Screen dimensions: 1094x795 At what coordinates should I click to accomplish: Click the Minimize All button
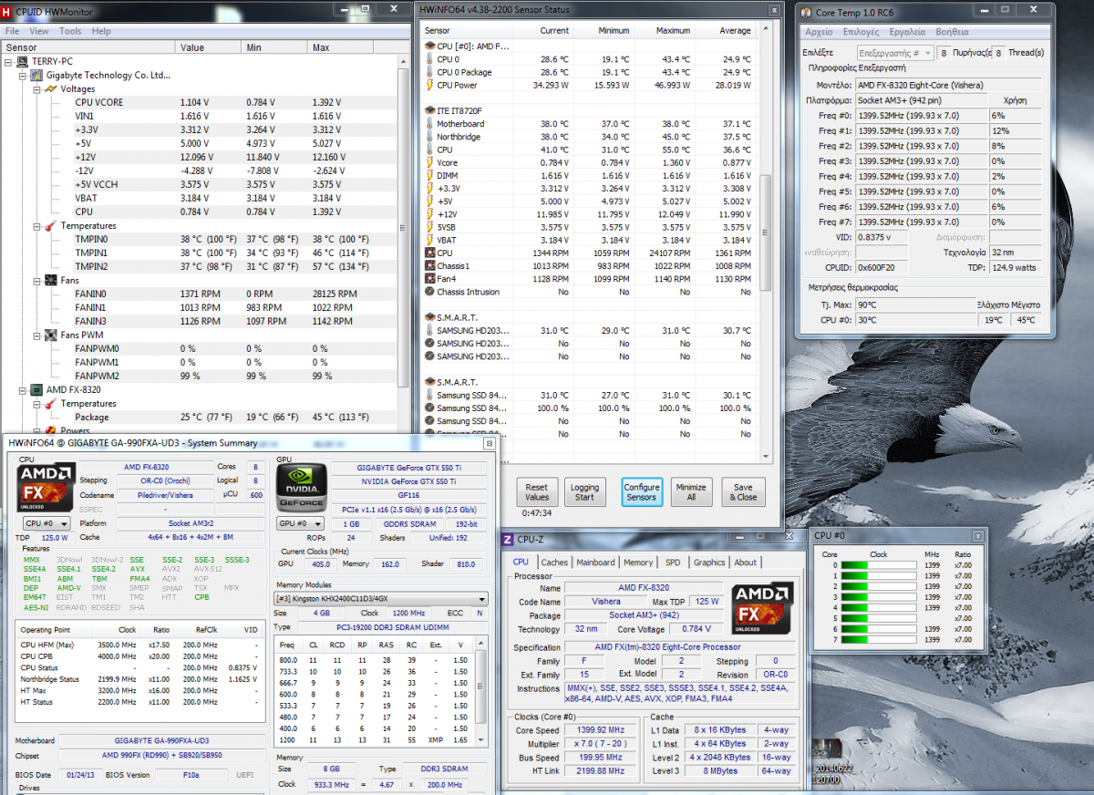click(x=691, y=492)
